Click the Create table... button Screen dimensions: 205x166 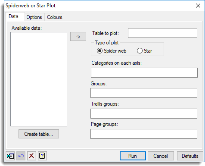click(x=39, y=134)
